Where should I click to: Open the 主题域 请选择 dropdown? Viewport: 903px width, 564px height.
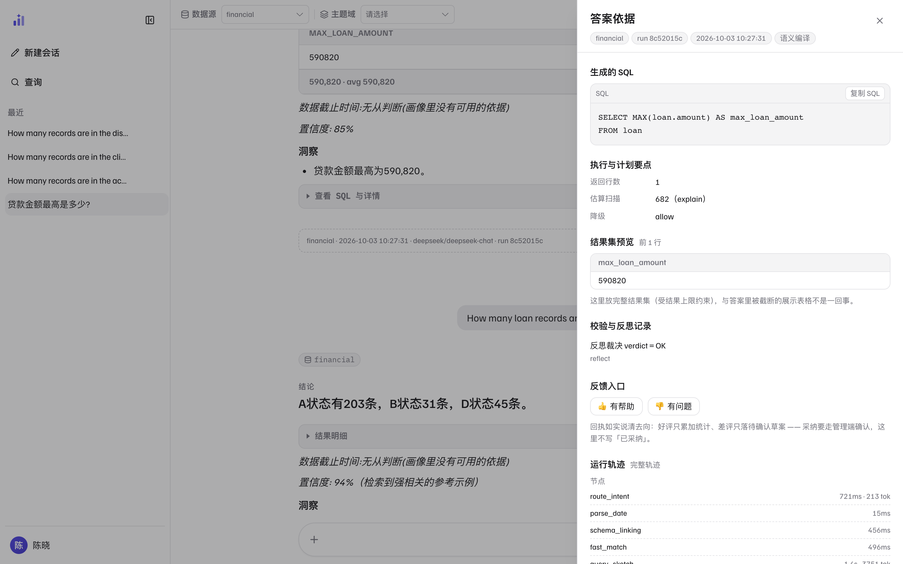pyautogui.click(x=407, y=14)
